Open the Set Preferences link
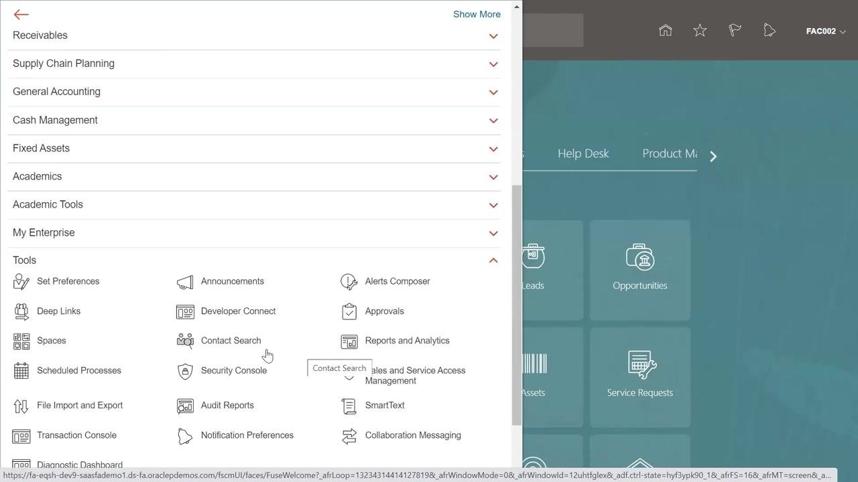 (68, 281)
